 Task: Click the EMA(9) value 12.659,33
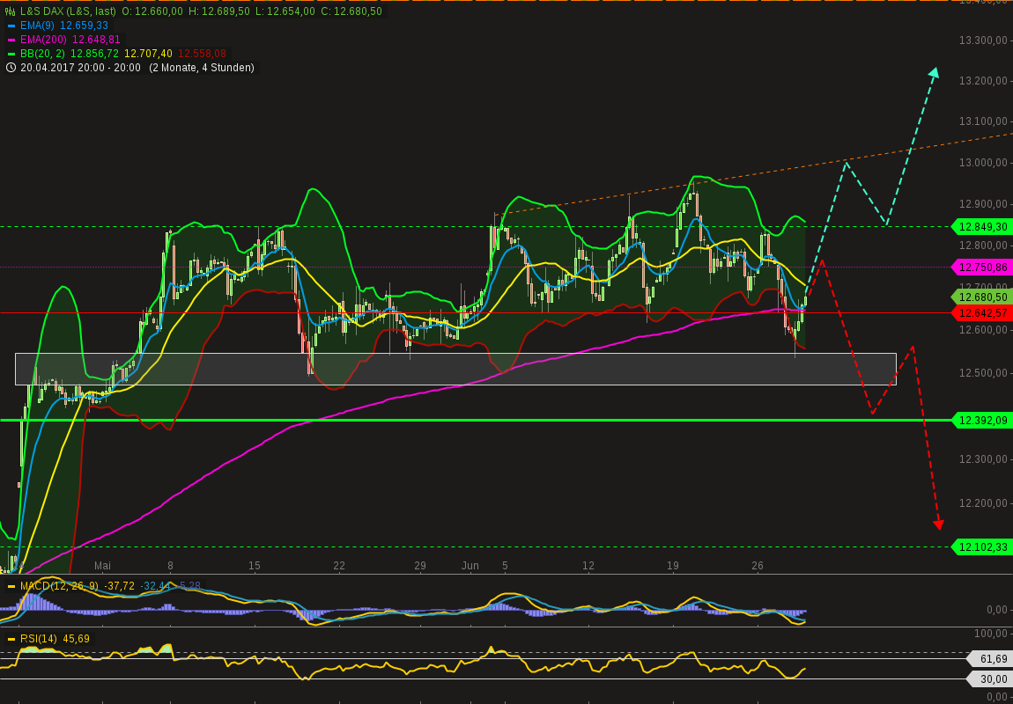(x=84, y=26)
